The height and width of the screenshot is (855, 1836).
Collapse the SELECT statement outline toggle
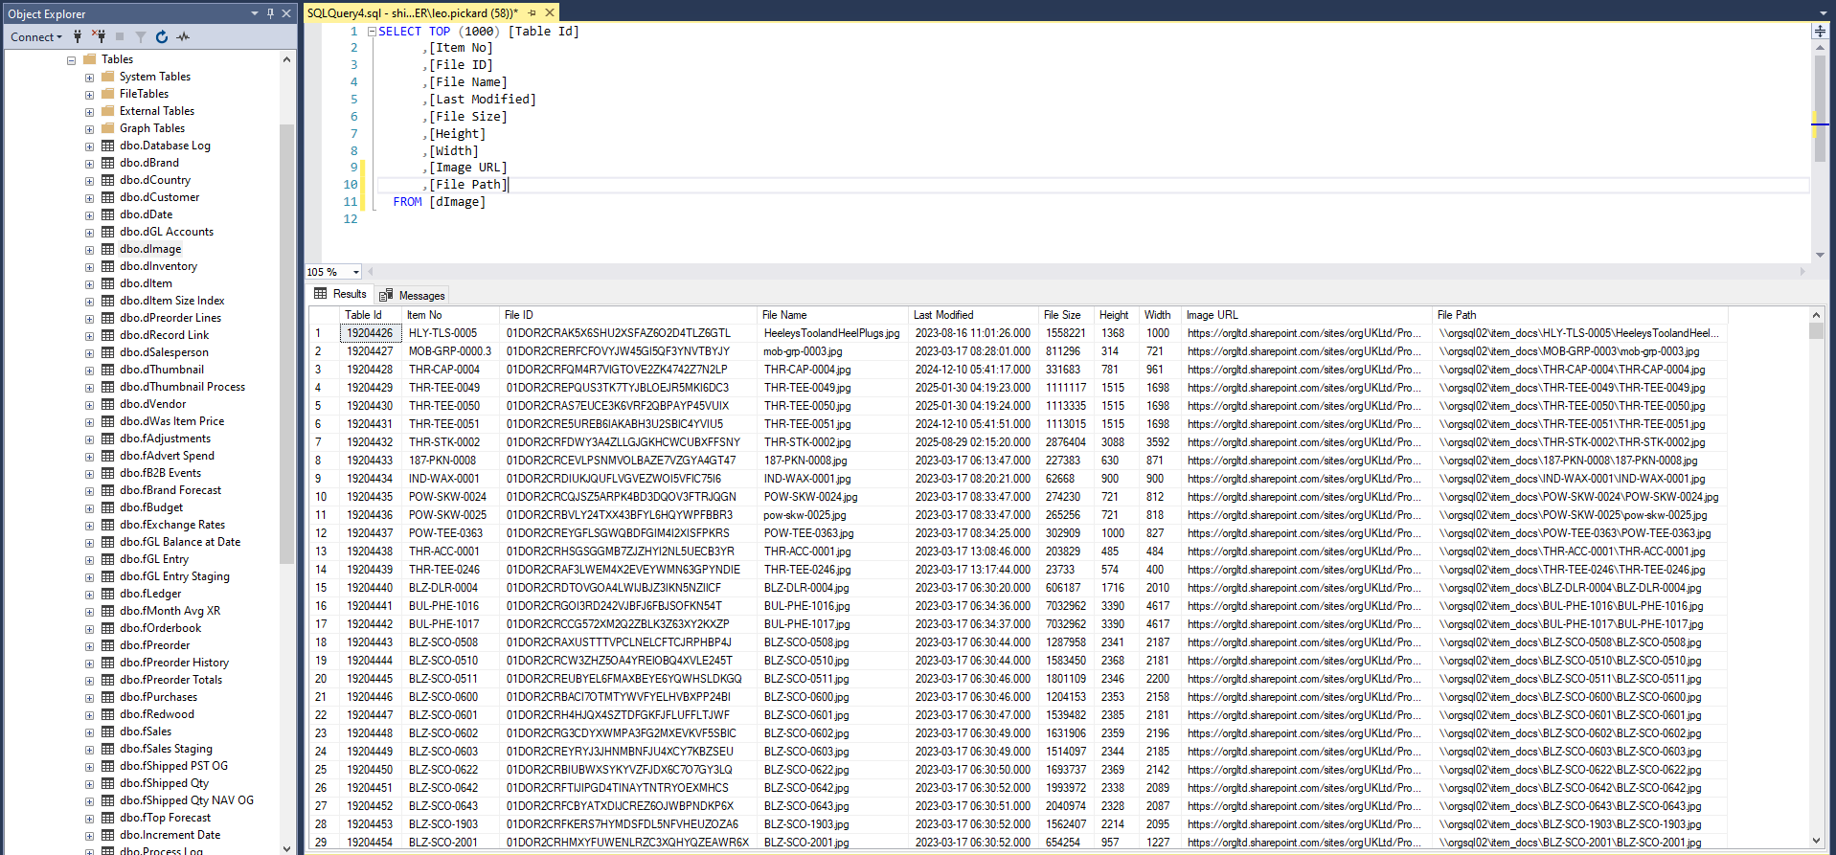click(x=372, y=32)
